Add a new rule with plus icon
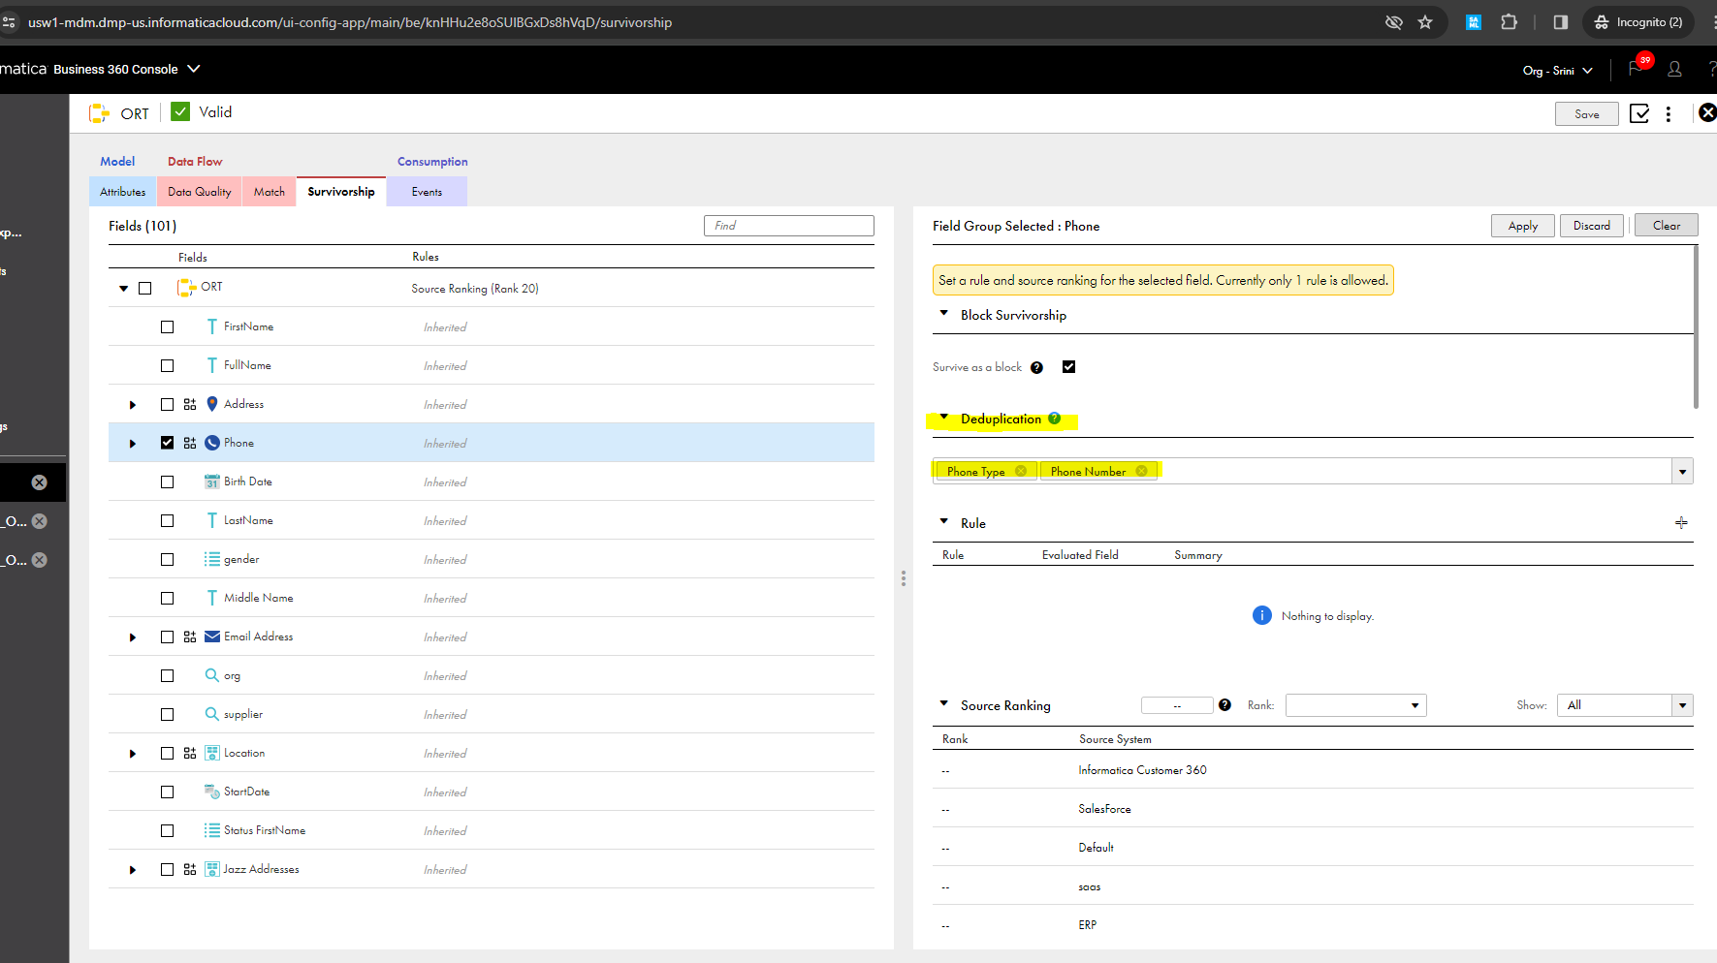This screenshot has height=963, width=1717. pos(1681,522)
